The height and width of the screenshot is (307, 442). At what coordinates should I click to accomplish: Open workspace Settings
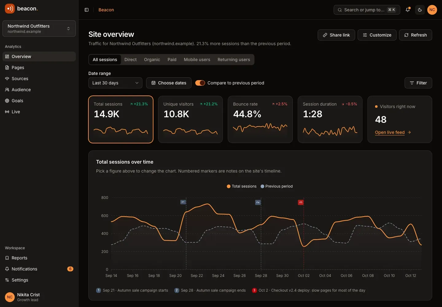point(39,280)
